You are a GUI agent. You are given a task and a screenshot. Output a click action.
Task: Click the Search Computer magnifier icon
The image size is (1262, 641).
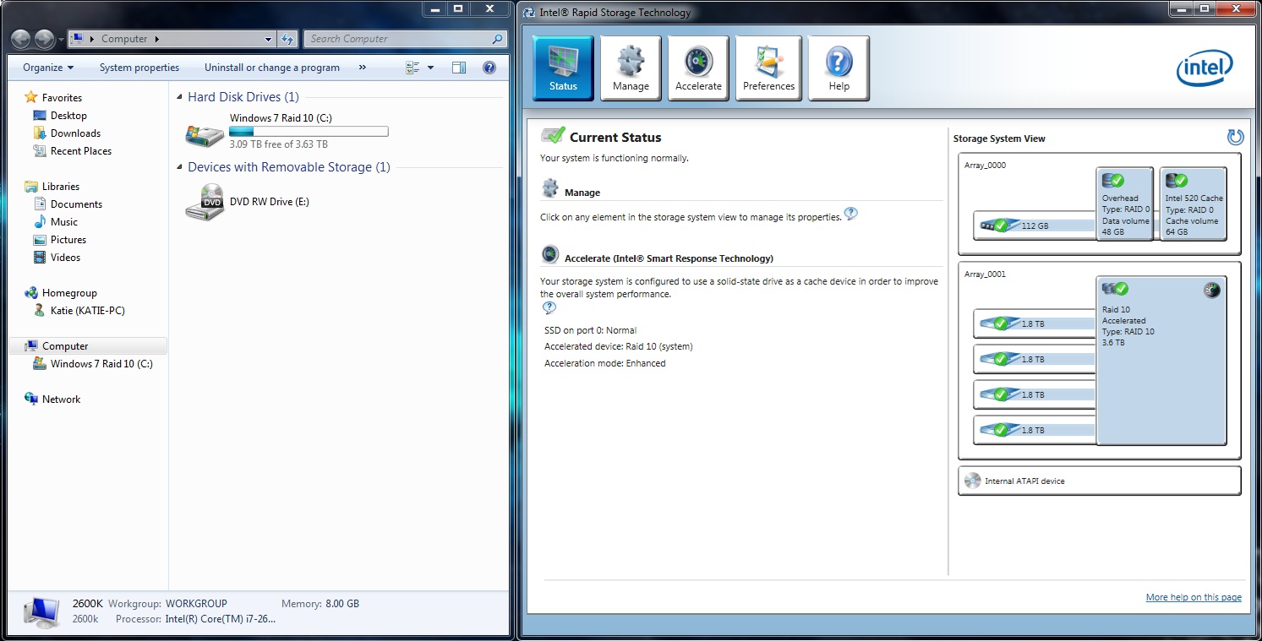(498, 39)
